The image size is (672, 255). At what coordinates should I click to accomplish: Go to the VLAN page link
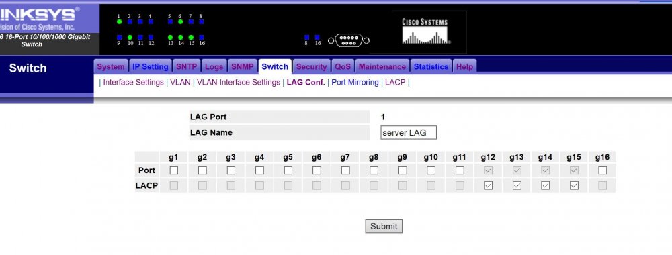coord(180,82)
